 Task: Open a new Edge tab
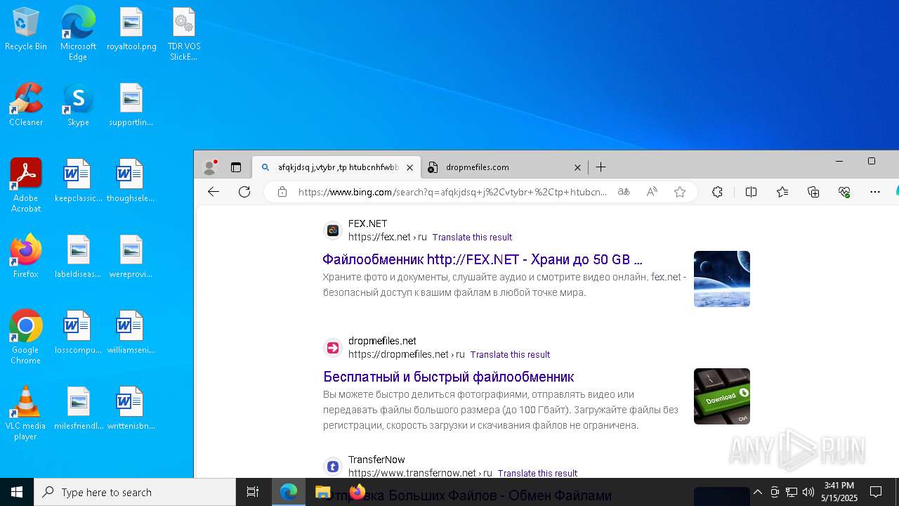tap(601, 167)
